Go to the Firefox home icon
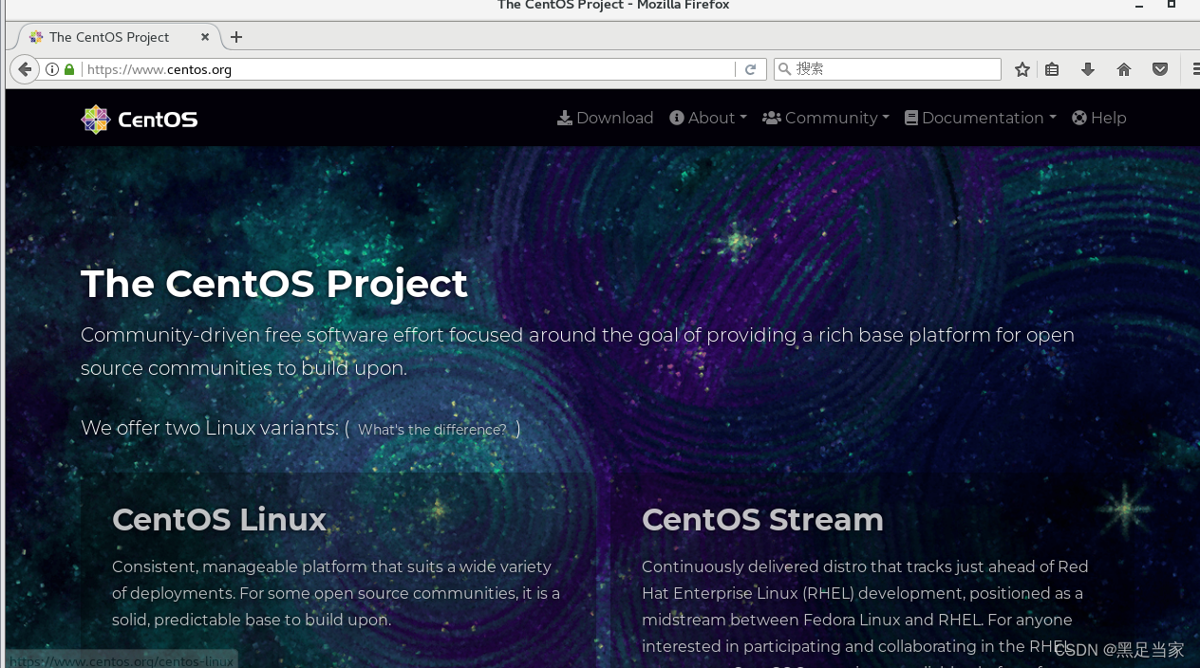This screenshot has width=1200, height=668. 1124,69
